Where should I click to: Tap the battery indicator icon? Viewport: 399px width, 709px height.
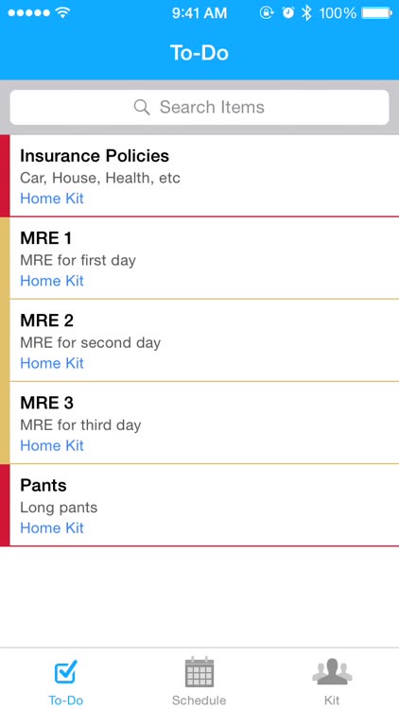click(376, 13)
